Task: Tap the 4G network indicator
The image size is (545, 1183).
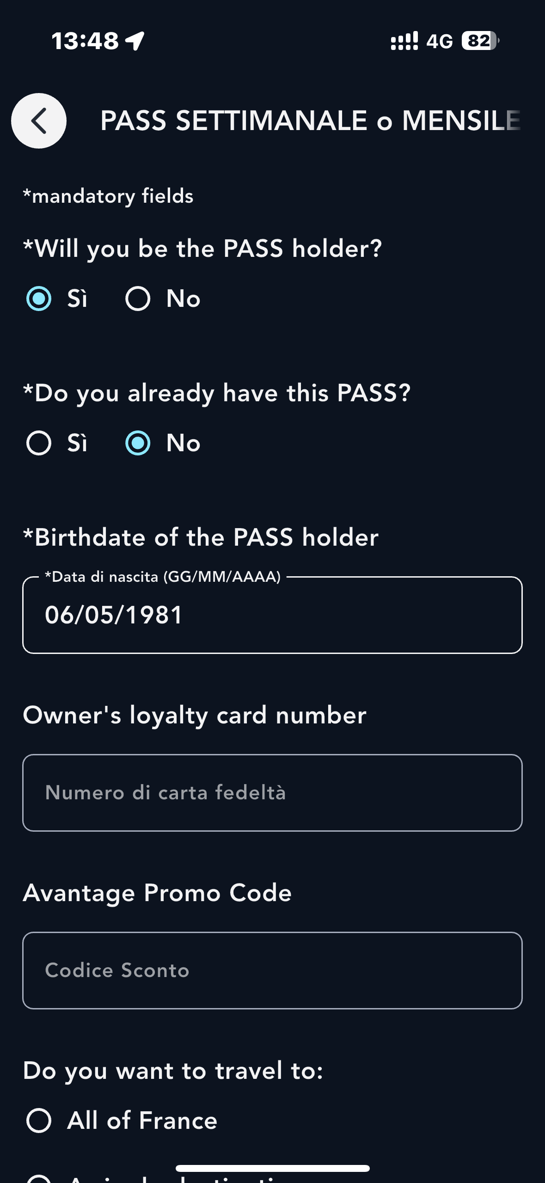Action: [439, 41]
